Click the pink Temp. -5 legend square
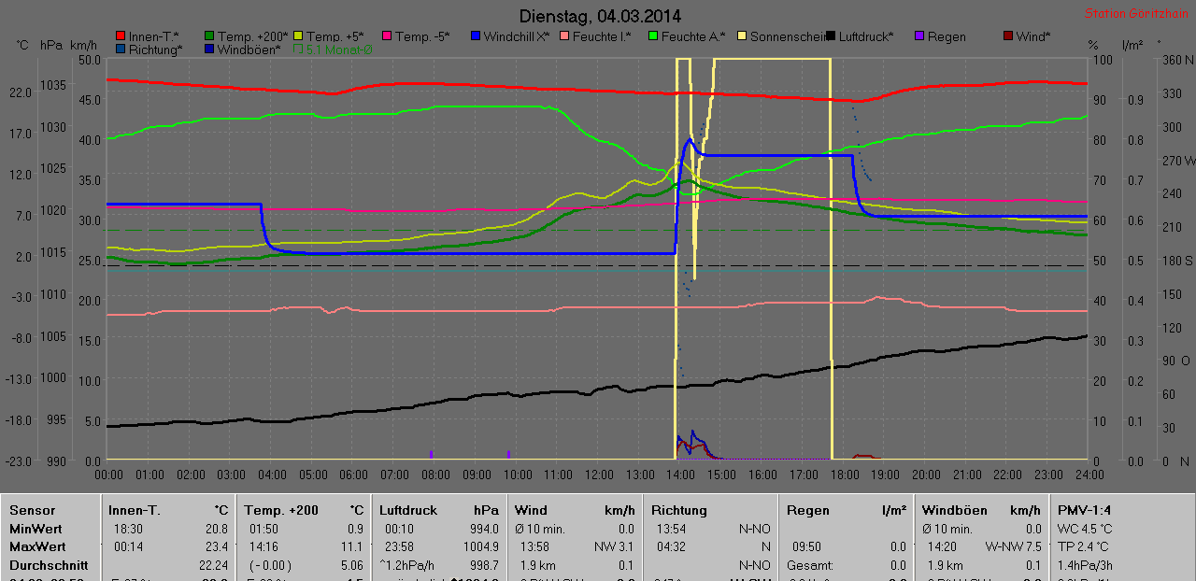The width and height of the screenshot is (1196, 581). (x=386, y=36)
